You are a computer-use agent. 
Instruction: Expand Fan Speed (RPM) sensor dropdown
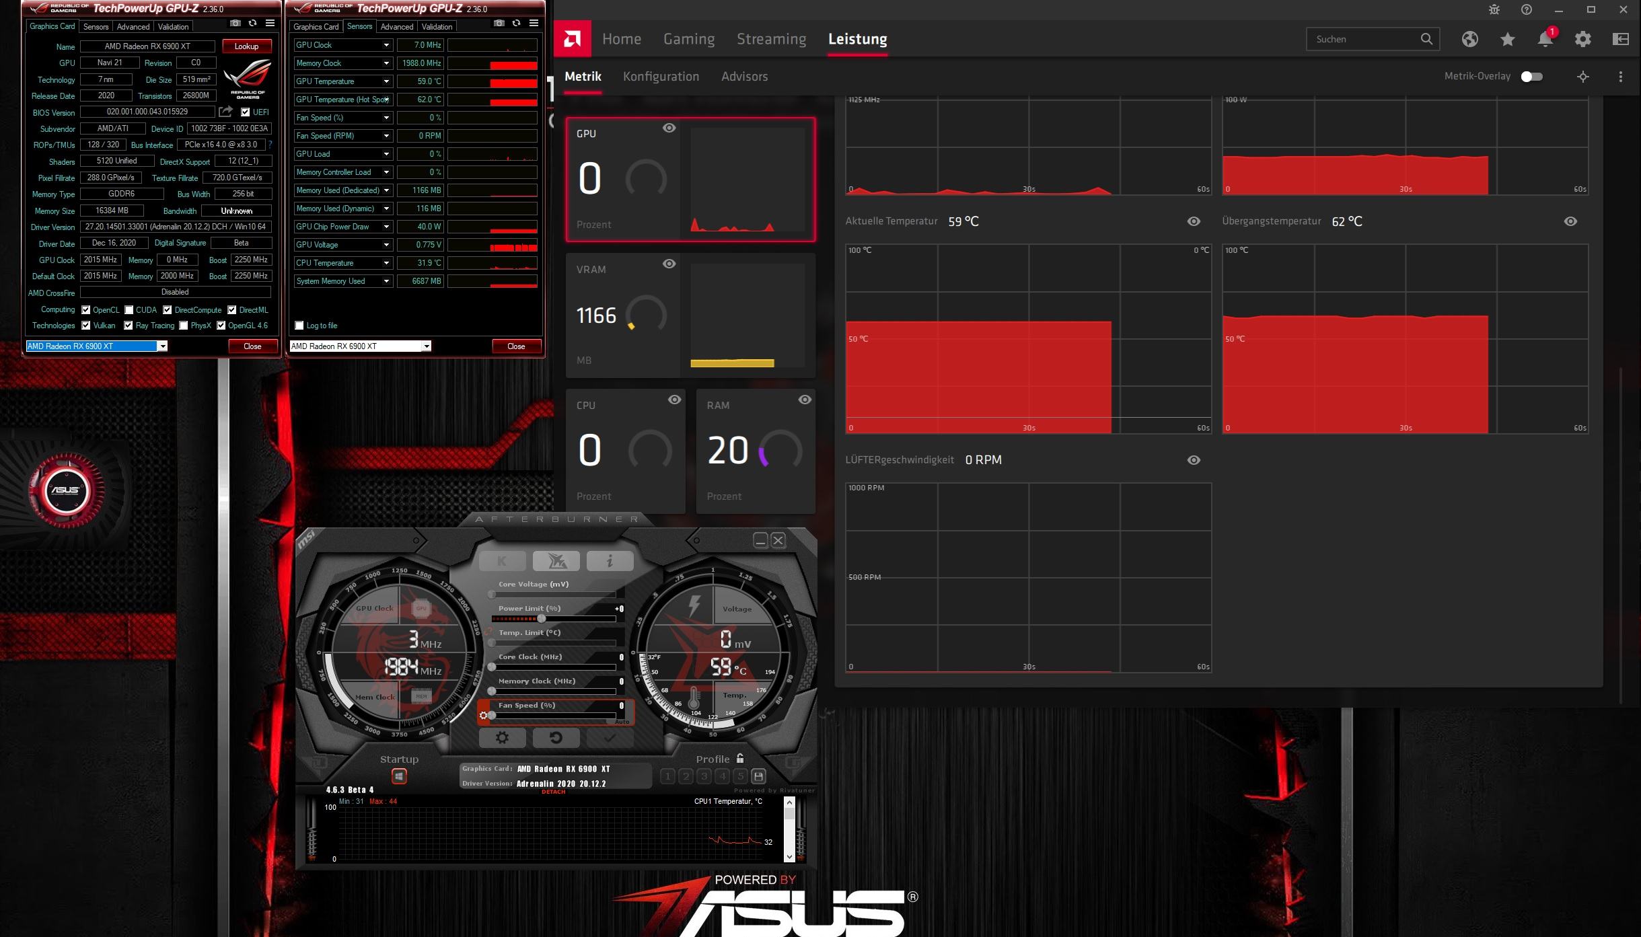(386, 136)
